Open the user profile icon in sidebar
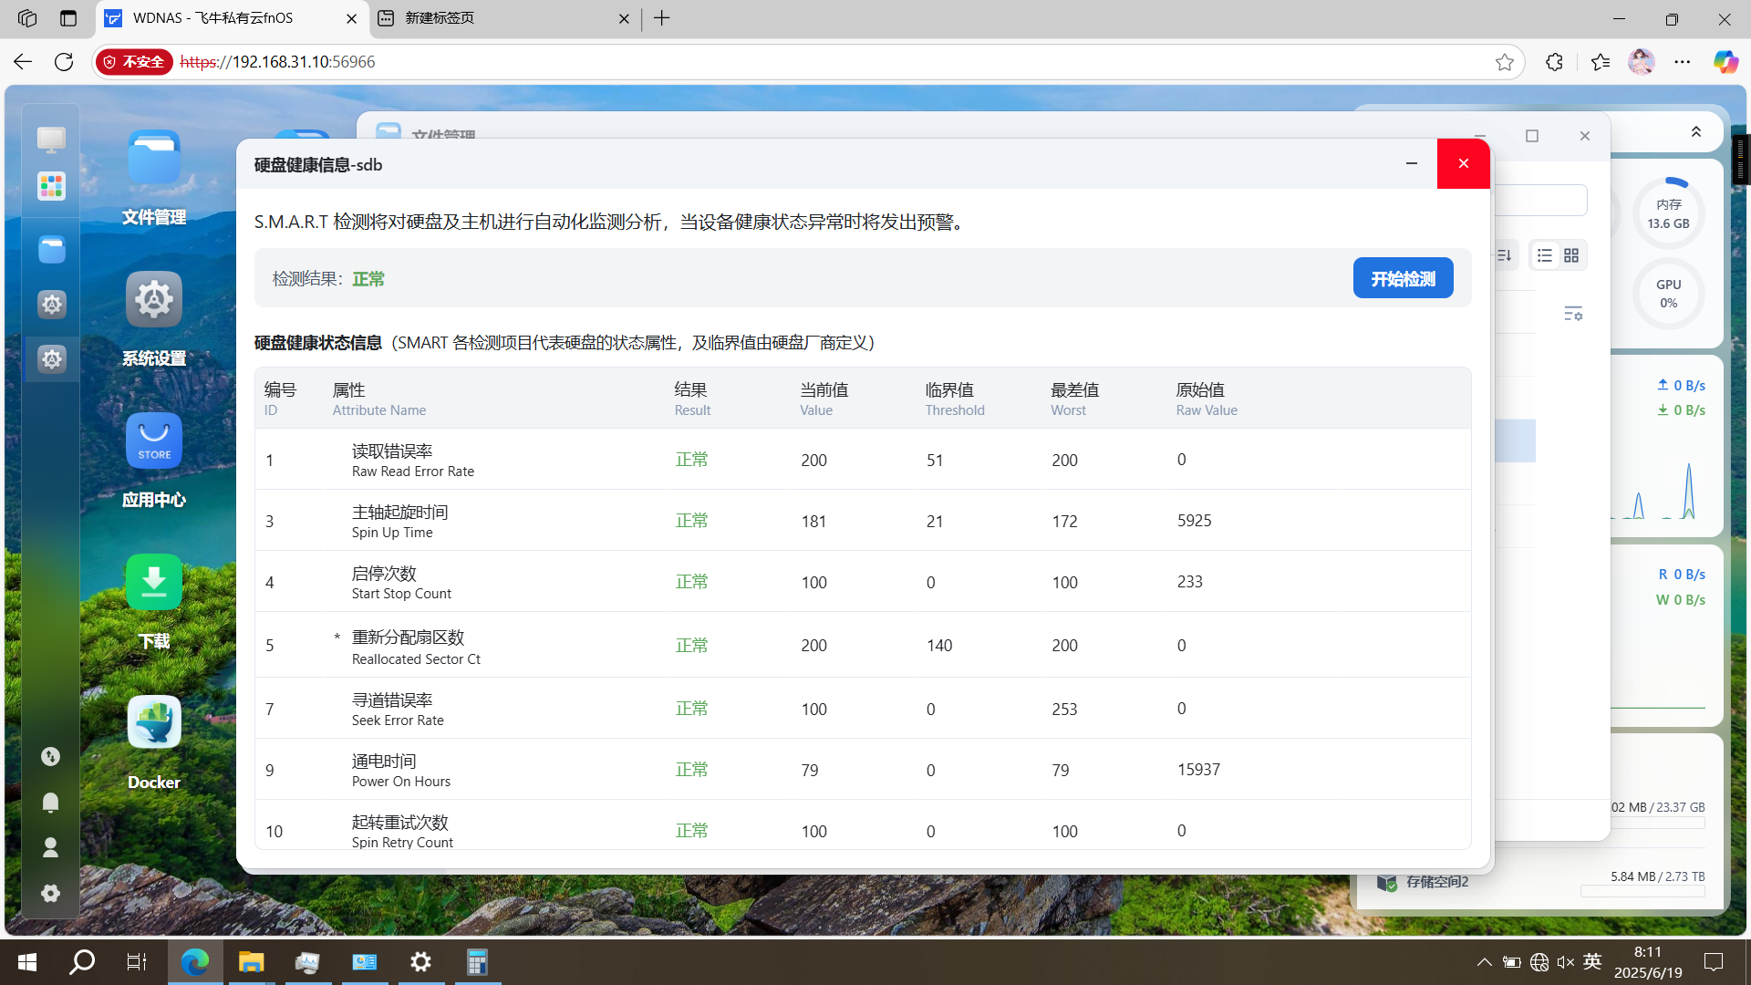This screenshot has height=985, width=1751. 51,847
